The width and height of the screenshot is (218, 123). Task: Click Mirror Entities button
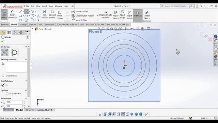[80, 11]
